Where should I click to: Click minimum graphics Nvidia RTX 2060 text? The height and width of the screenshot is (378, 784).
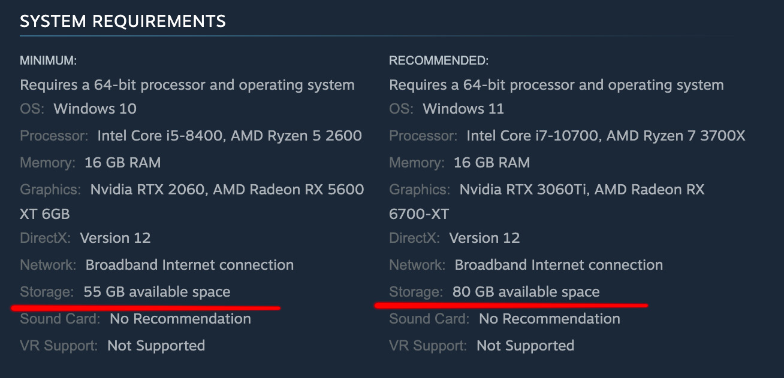[x=147, y=190]
